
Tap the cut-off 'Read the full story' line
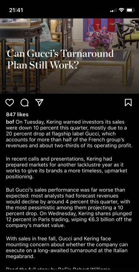(58, 269)
